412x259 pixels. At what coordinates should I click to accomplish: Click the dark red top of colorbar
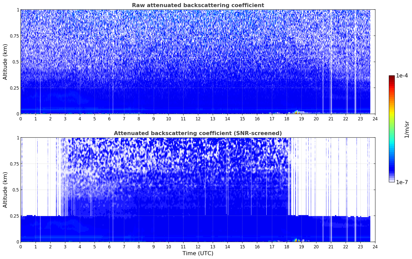tap(391, 77)
